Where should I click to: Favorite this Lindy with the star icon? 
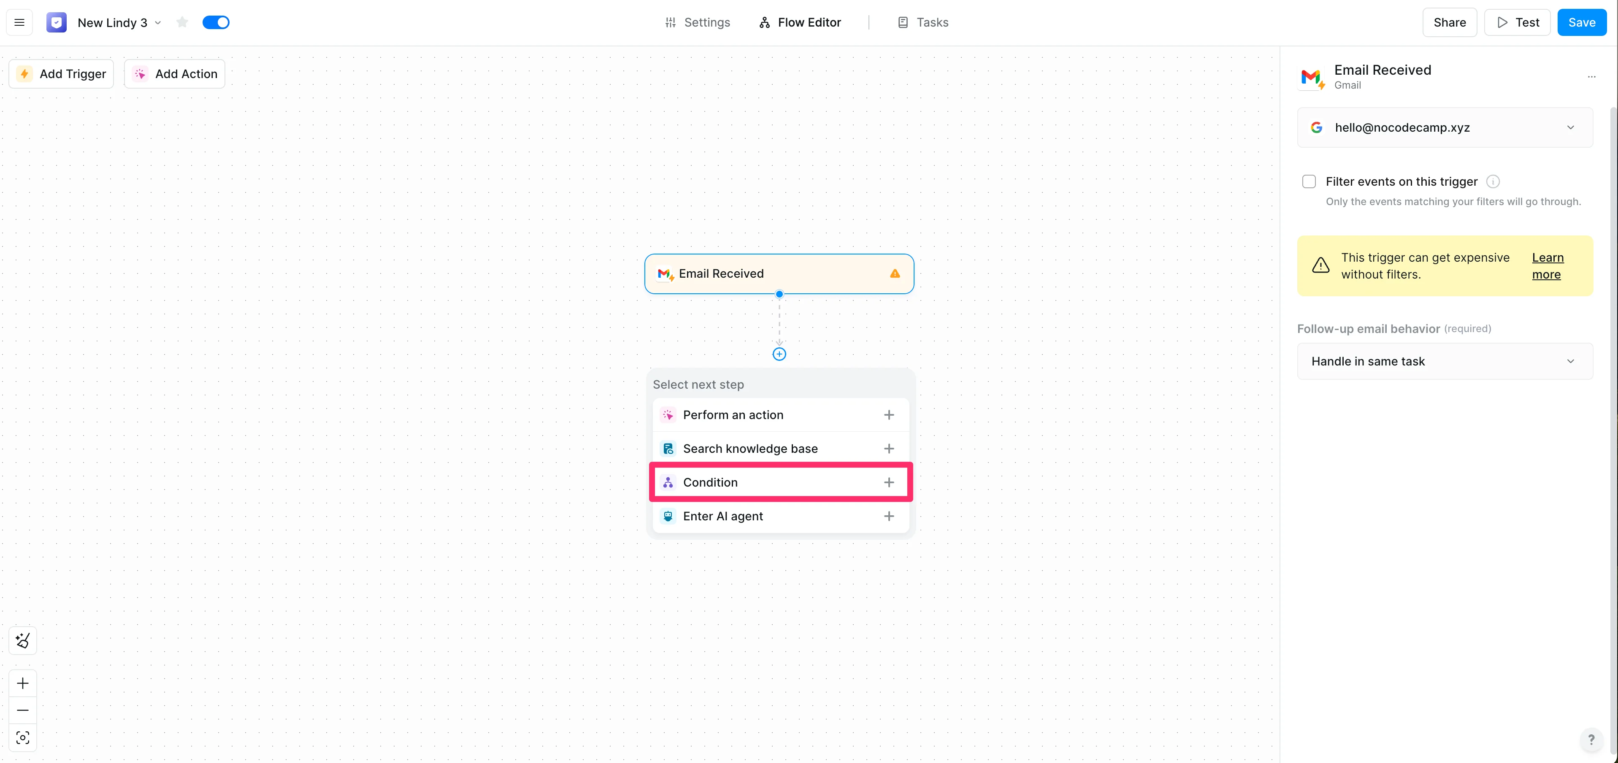pos(182,23)
